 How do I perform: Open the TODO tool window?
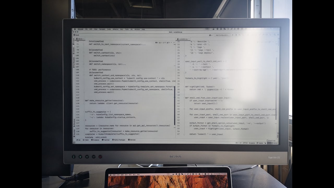[x=86, y=140]
